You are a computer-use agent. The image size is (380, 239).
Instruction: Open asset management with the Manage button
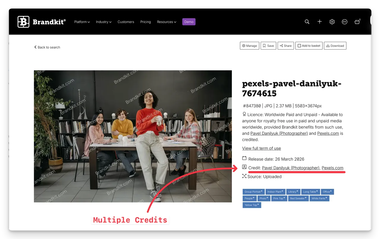point(249,46)
